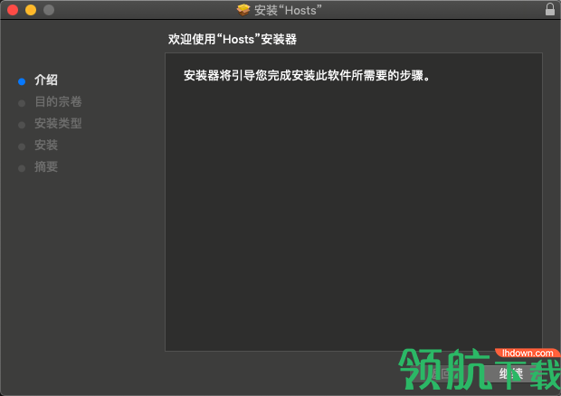
Task: Click the text 安装器将引导您完成安装此软件所需要的步骤。
Action: click(x=307, y=75)
